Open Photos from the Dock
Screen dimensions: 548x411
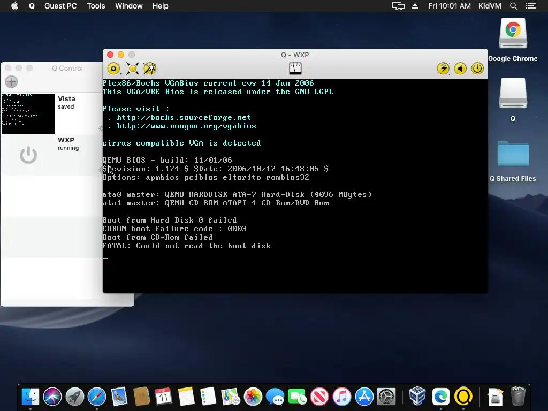(x=253, y=397)
